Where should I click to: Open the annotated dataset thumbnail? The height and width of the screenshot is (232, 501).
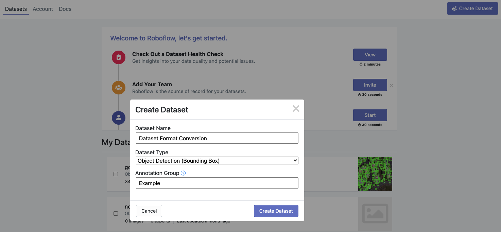(x=375, y=174)
